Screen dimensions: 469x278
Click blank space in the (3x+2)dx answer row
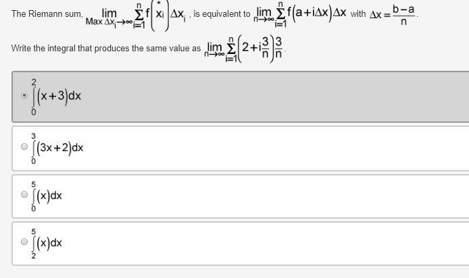tap(270, 147)
